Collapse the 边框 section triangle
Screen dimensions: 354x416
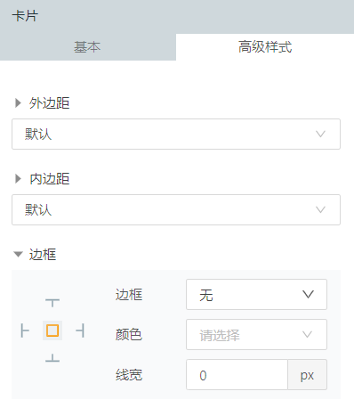click(18, 255)
